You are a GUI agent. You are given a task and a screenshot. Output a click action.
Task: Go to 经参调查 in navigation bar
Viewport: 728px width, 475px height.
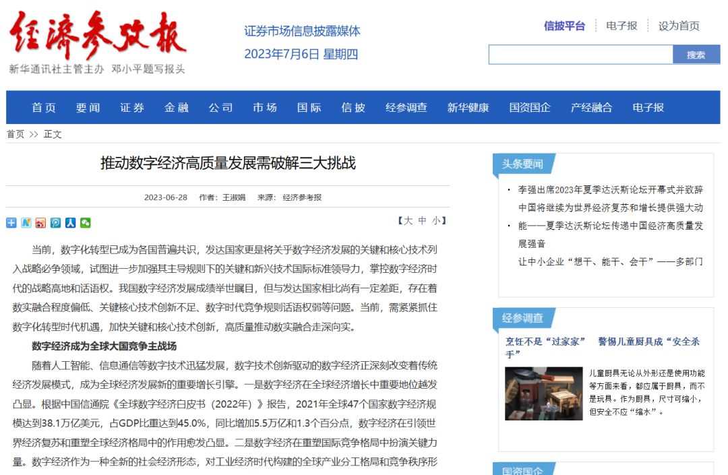[x=406, y=108]
